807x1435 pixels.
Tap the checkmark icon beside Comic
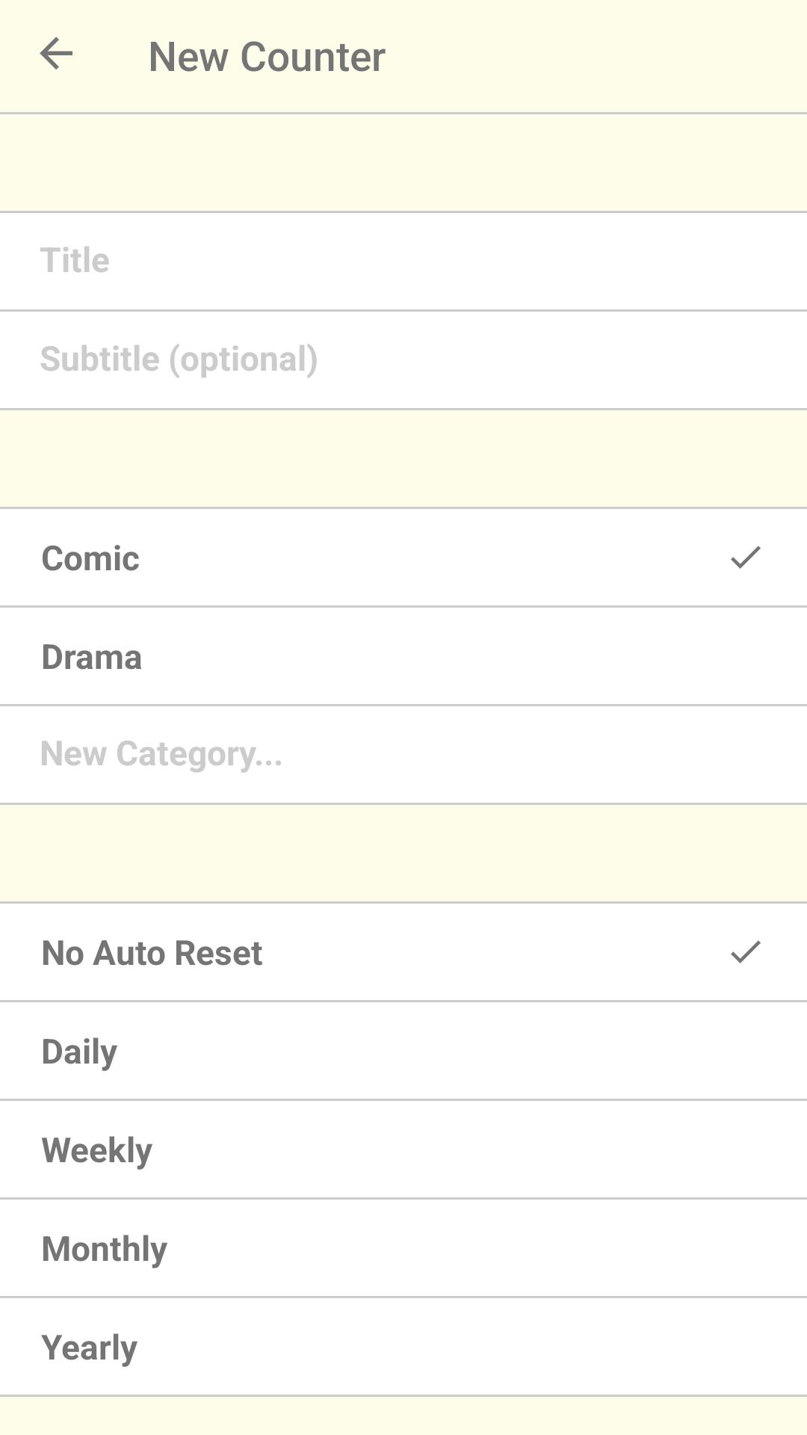(x=745, y=558)
